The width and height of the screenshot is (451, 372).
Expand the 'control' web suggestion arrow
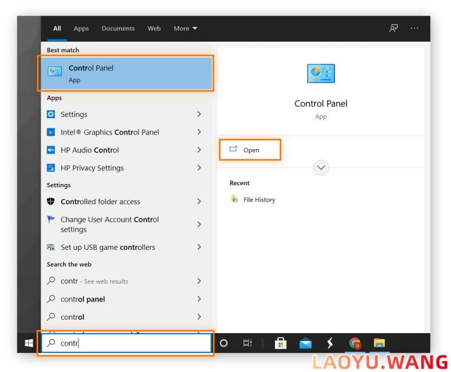[199, 317]
